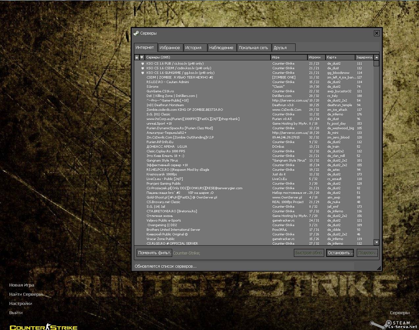Select CTA.BRETONIA.RO server row

(x=254, y=211)
